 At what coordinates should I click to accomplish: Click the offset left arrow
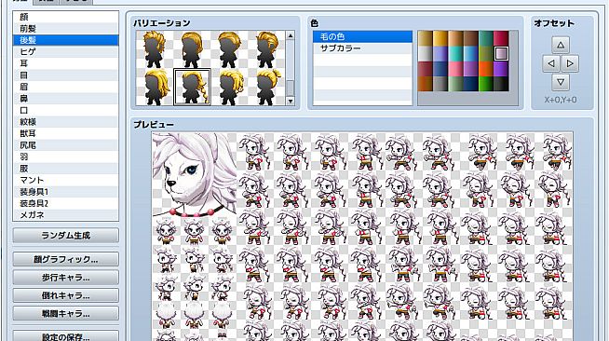pyautogui.click(x=551, y=63)
